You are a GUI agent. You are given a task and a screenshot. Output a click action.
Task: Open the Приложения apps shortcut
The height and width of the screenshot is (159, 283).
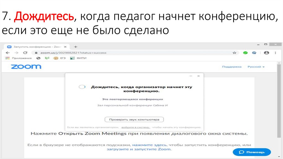(x=19, y=58)
